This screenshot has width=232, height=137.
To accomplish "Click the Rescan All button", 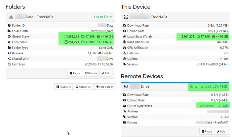I will click(x=83, y=87).
